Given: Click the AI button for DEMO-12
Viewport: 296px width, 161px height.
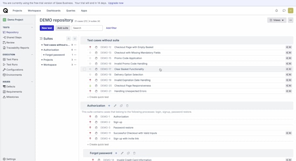Looking at the screenshot, I should (x=289, y=47).
